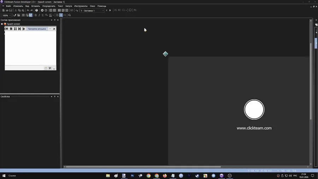Create a new file from the toolbar

pyautogui.click(x=3, y=10)
